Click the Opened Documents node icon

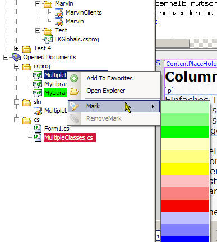(x=16, y=57)
